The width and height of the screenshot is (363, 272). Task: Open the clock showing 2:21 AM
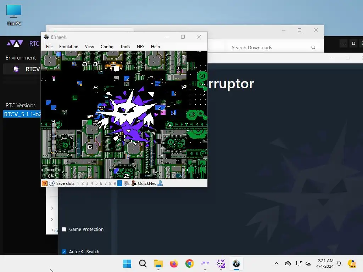click(325, 263)
